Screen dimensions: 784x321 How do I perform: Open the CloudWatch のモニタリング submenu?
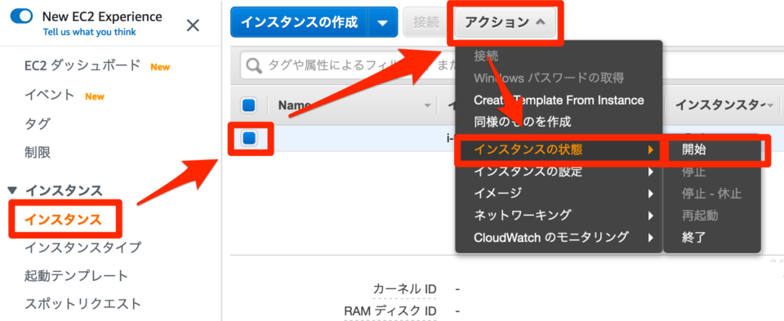[x=559, y=237]
